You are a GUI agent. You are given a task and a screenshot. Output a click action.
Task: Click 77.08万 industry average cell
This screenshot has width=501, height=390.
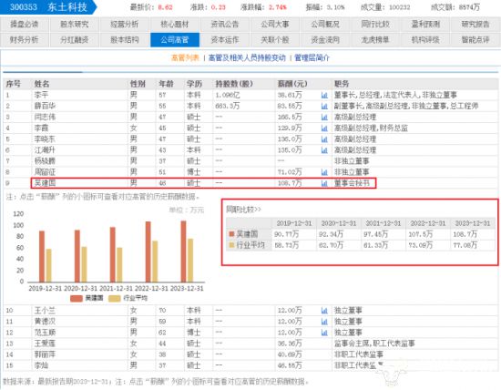click(x=465, y=245)
